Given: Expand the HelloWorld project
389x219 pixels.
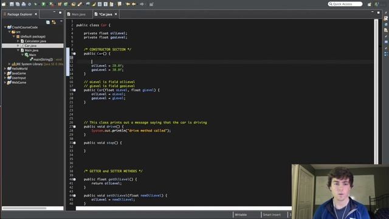Looking at the screenshot, I should click(5, 69).
